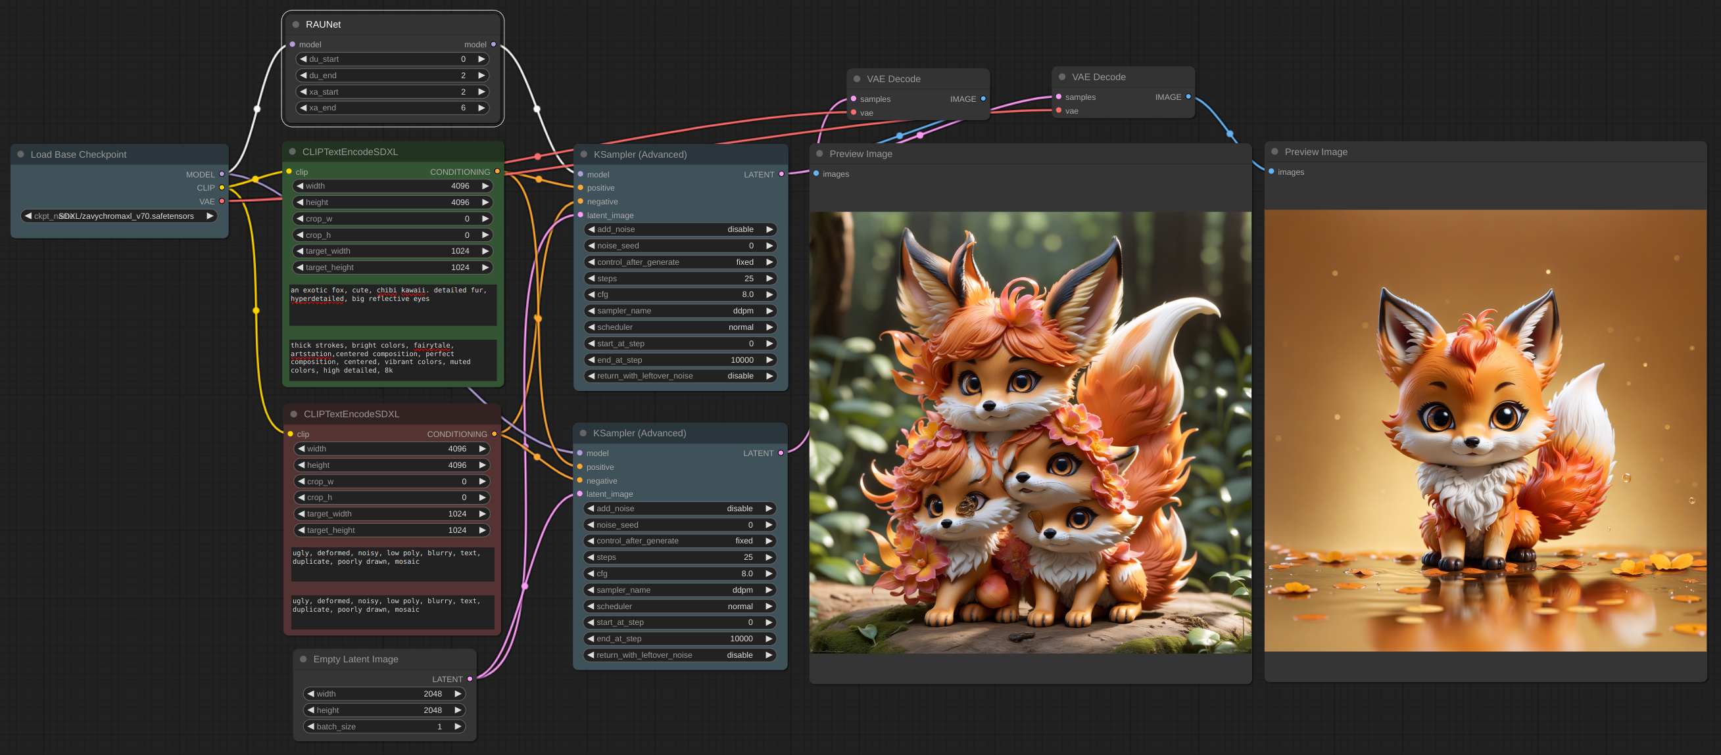
Task: Toggle return_with_leftover_noise on the bottom KSampler
Action: click(x=679, y=655)
